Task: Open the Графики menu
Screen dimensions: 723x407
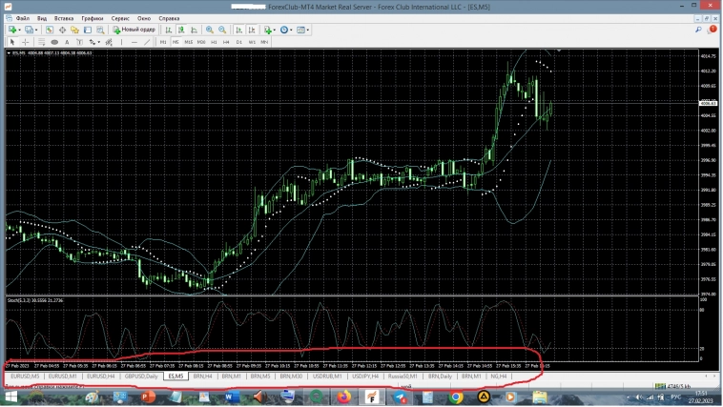Action: pyautogui.click(x=92, y=18)
